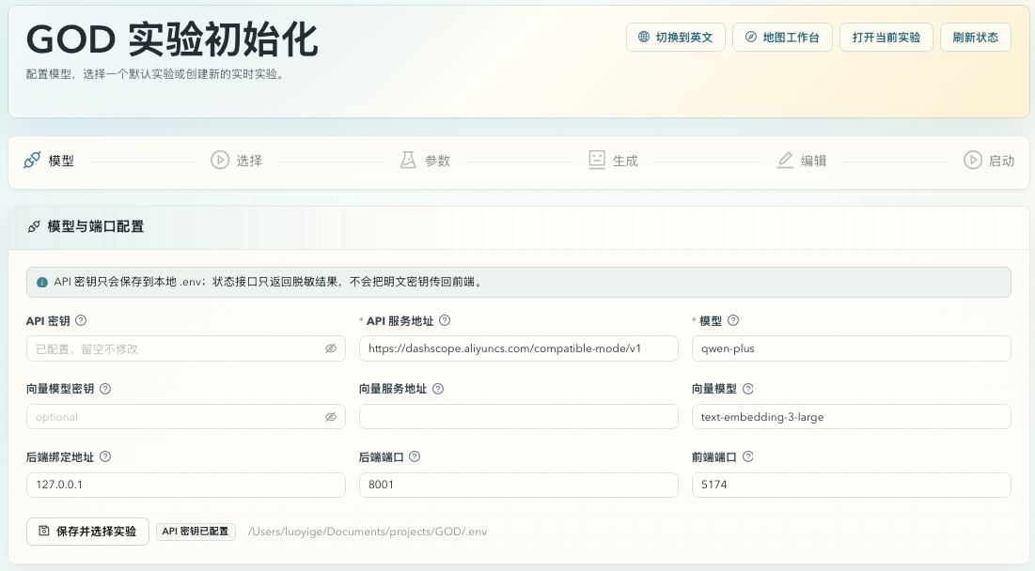Image resolution: width=1035 pixels, height=571 pixels.
Task: Click the flask icon beside 参数 step
Action: point(408,161)
